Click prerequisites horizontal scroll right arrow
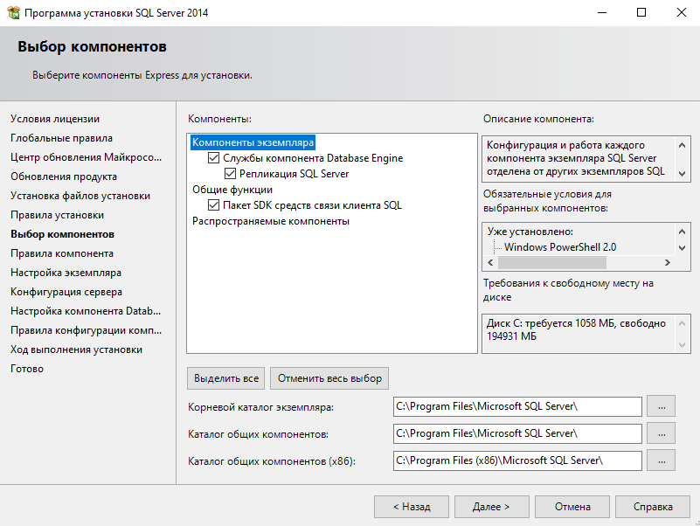The image size is (700, 526). pos(668,262)
